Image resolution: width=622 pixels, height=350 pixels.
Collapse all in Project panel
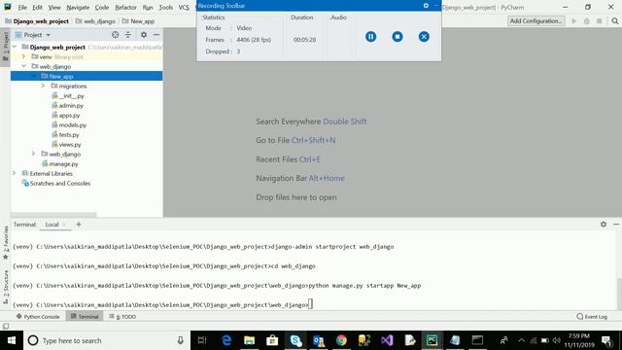(x=127, y=35)
